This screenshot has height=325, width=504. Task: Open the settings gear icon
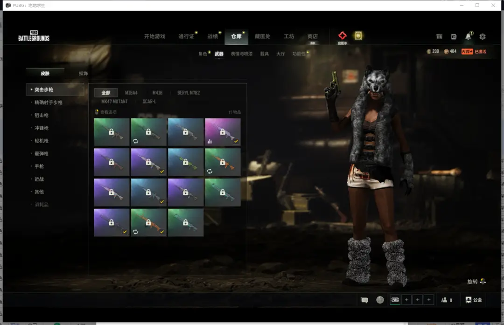[483, 36]
